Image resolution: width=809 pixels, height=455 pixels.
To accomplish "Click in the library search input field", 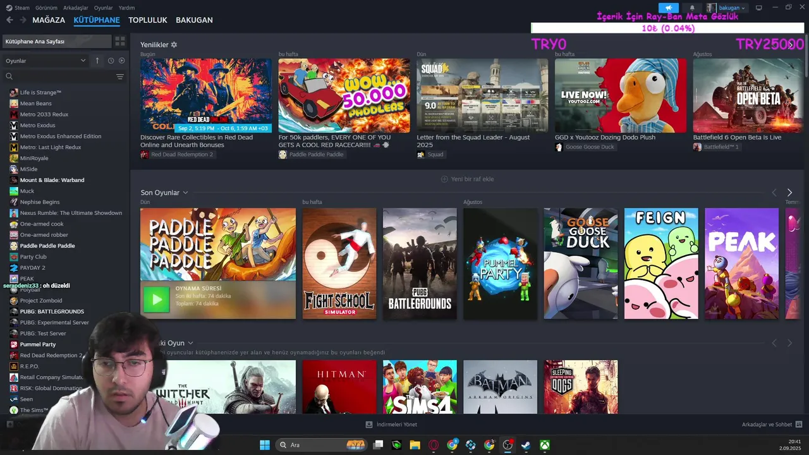I will pyautogui.click(x=63, y=76).
